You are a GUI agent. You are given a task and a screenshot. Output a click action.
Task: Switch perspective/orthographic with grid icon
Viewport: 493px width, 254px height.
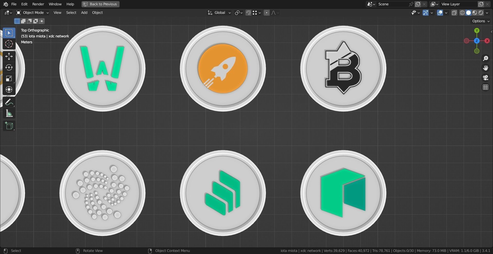(x=485, y=87)
